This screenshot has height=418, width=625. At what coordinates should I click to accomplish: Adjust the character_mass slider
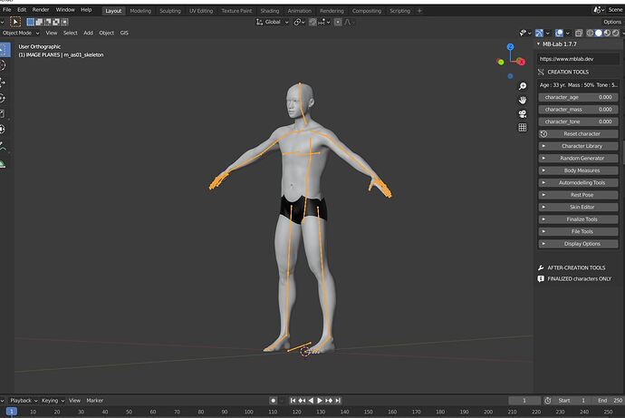578,110
